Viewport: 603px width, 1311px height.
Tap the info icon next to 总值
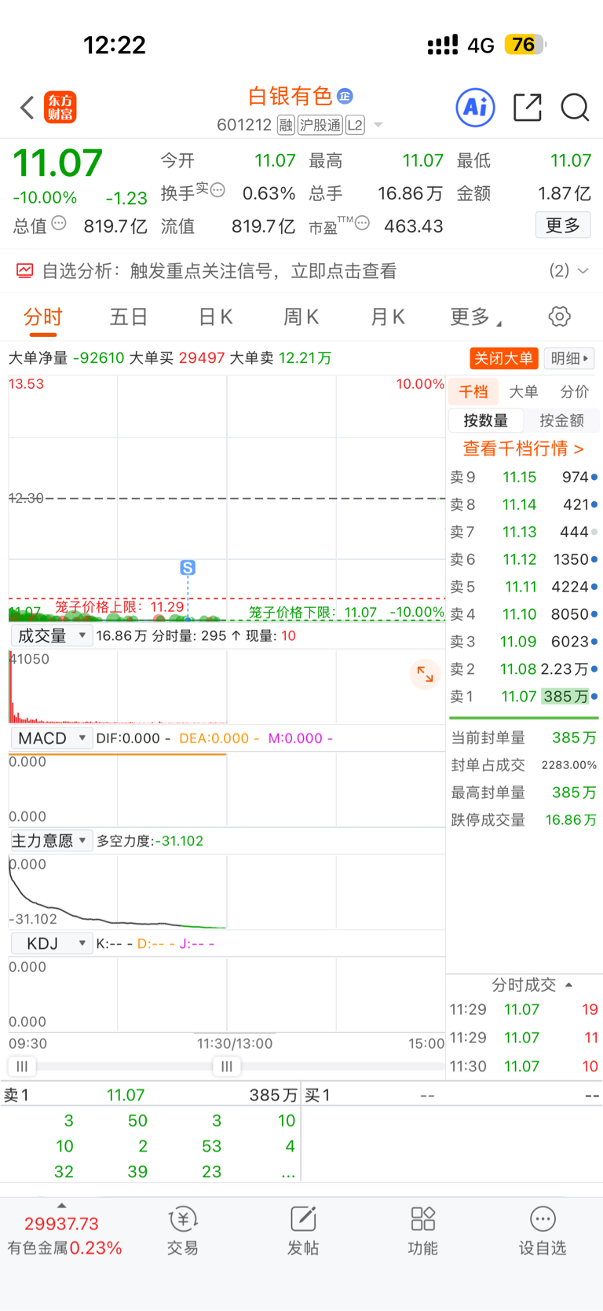[x=59, y=224]
